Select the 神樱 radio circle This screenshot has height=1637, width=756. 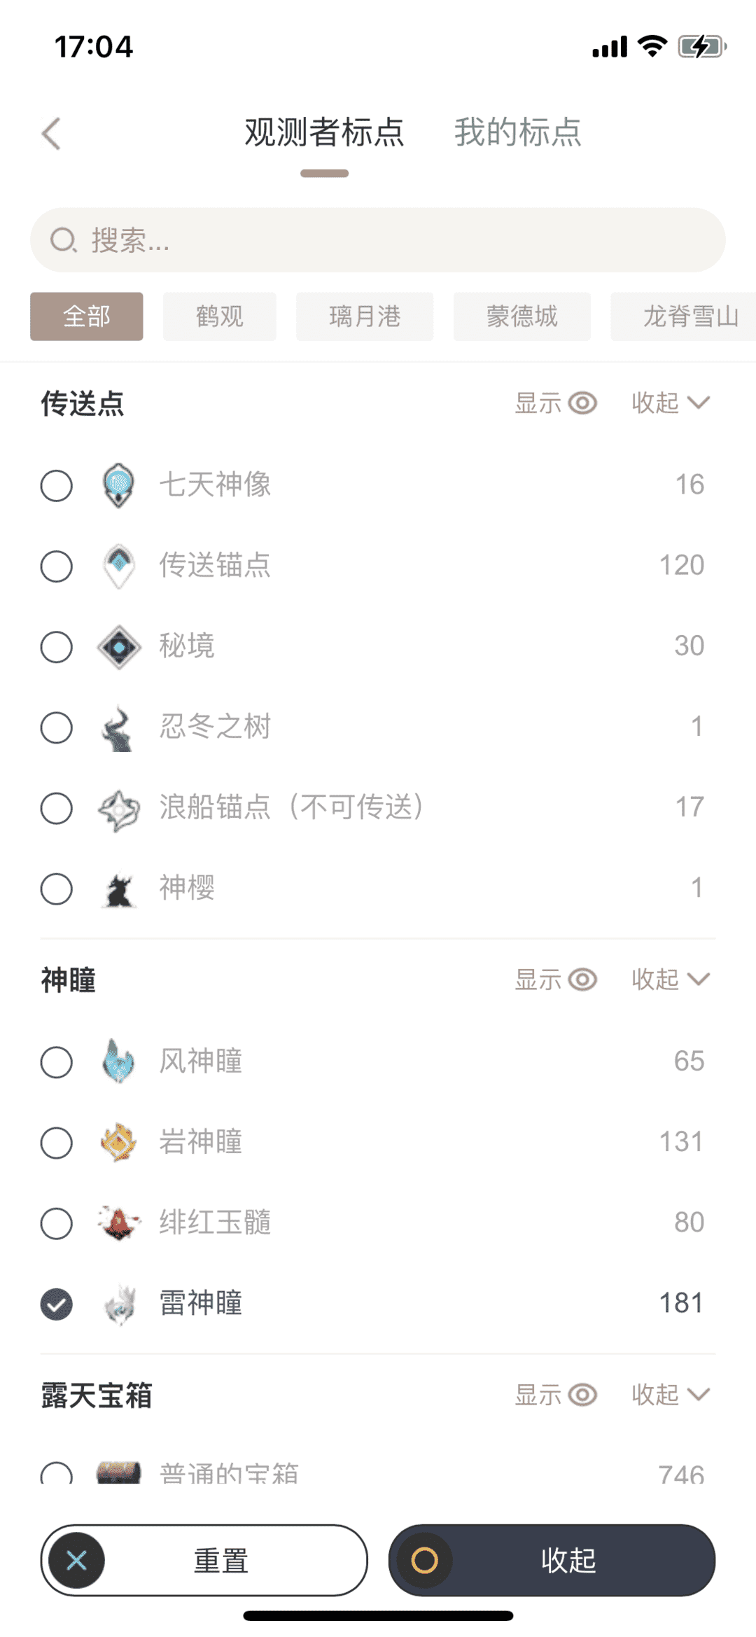point(57,889)
